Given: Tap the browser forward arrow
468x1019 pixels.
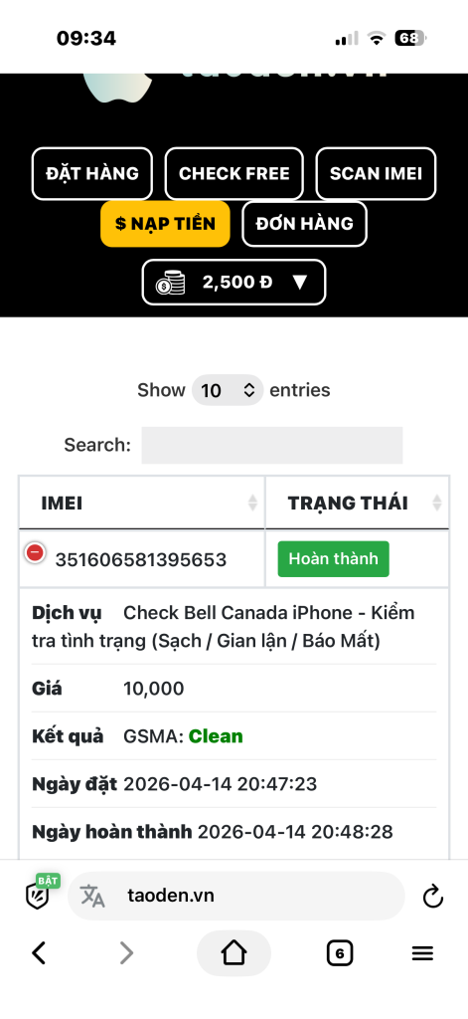Looking at the screenshot, I should click(x=126, y=953).
